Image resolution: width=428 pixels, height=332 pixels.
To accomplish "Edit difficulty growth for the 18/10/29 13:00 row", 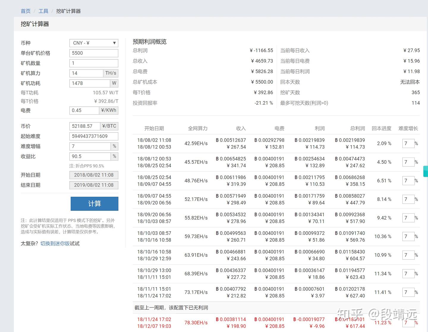I will (408, 274).
